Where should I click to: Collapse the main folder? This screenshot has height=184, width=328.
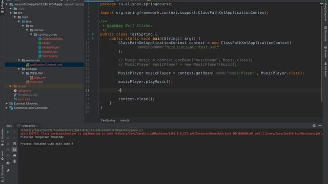point(15,17)
